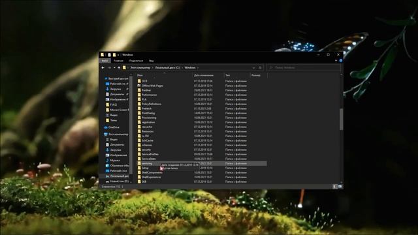Select the security folder
Viewport: 418px width, 235px height.
146,149
